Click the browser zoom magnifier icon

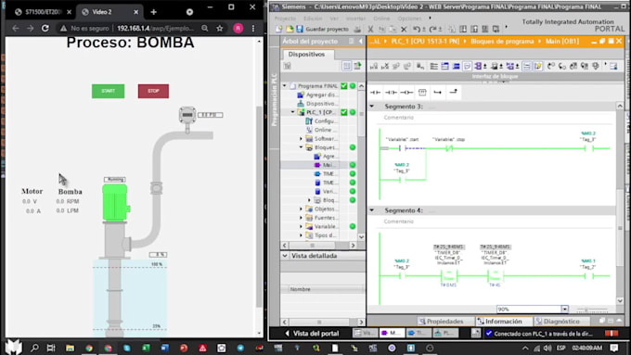pos(205,28)
